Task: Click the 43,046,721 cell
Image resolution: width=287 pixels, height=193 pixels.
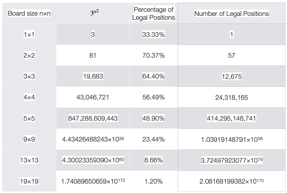Action: pos(93,97)
